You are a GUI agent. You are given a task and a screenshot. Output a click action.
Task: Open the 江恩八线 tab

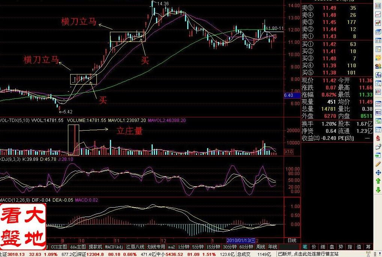pos(135,247)
